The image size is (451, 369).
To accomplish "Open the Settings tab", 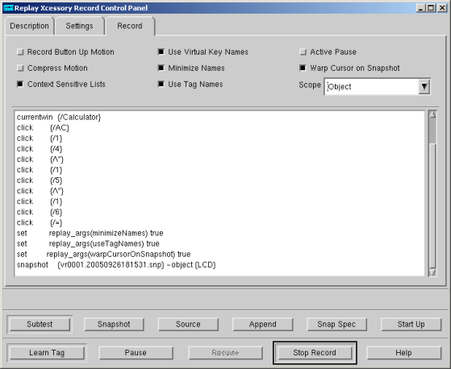I will (x=79, y=26).
